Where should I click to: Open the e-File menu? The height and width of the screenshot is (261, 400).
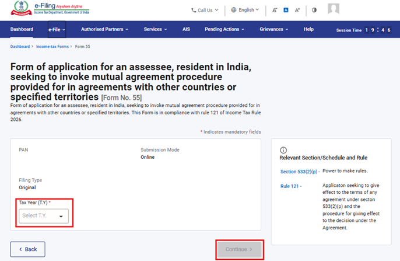click(x=57, y=29)
